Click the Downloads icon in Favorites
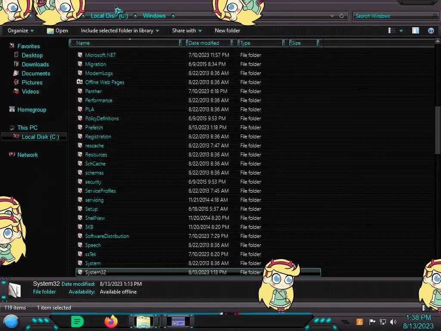The image size is (441, 331). click(x=16, y=64)
